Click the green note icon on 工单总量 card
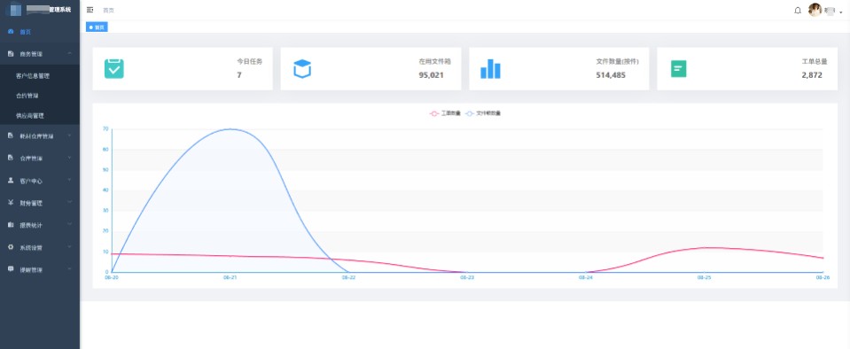 [678, 69]
